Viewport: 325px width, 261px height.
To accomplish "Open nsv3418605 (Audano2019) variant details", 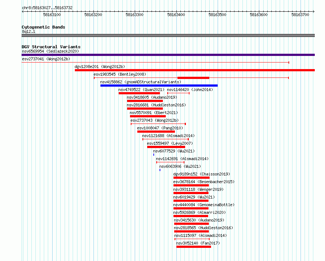I will (152, 97).
